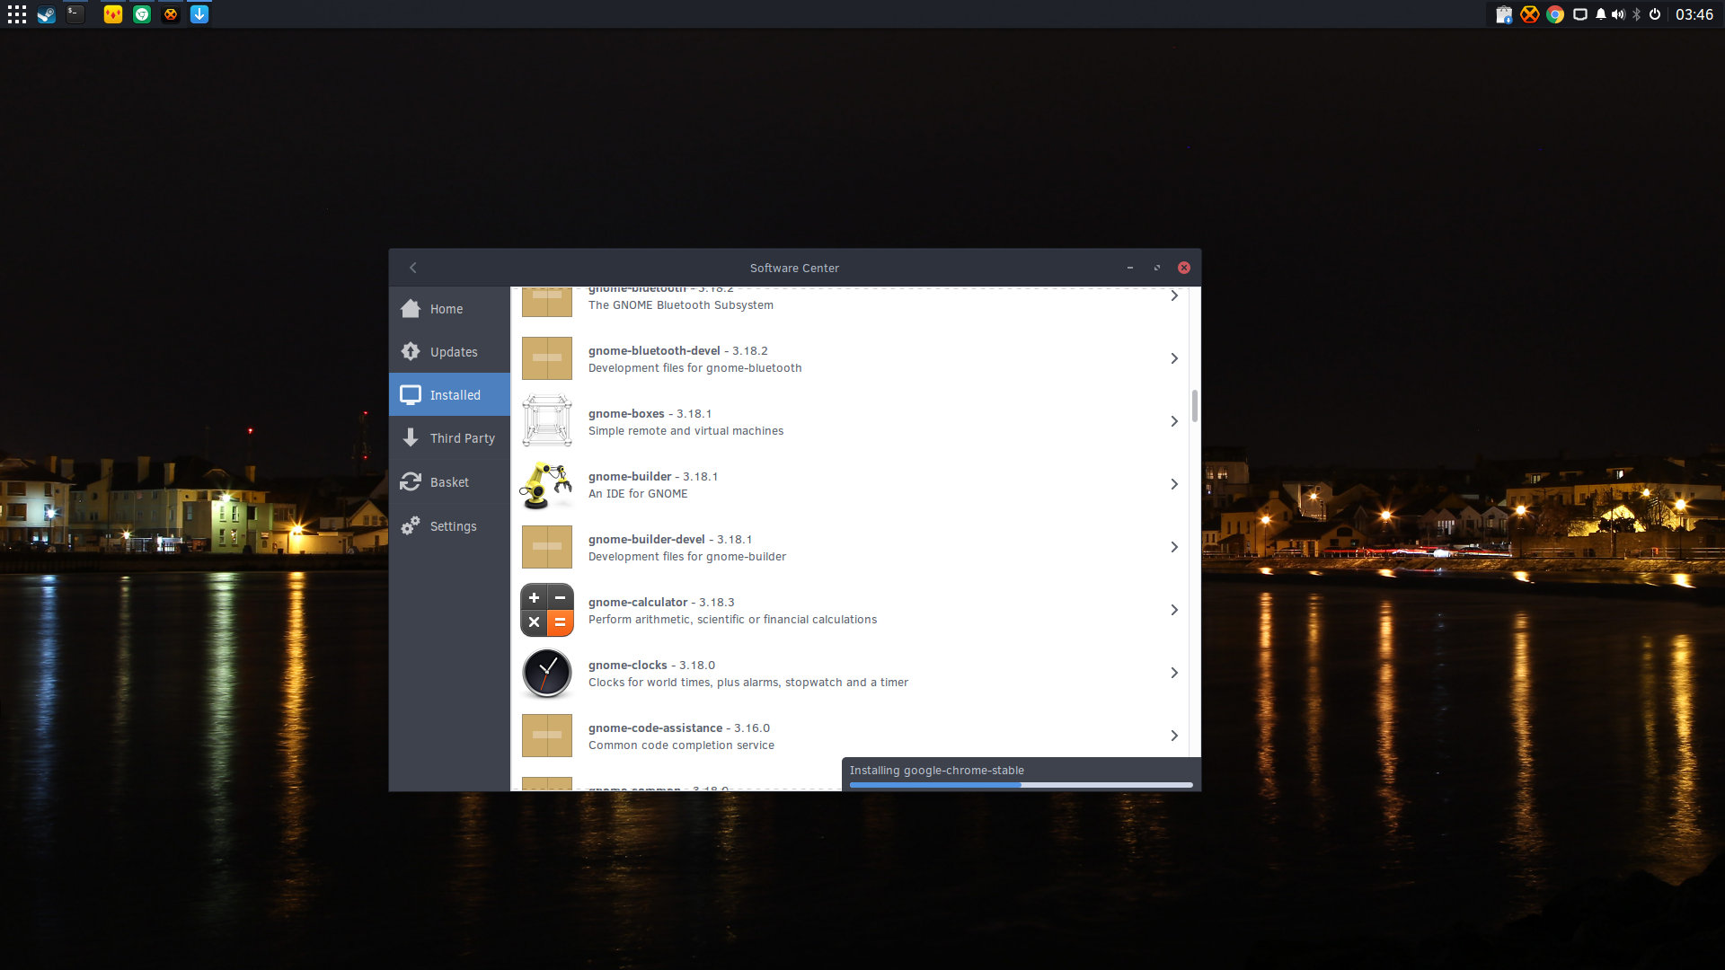Launch Steam from the top panel
Image resolution: width=1725 pixels, height=970 pixels.
pos(46,14)
